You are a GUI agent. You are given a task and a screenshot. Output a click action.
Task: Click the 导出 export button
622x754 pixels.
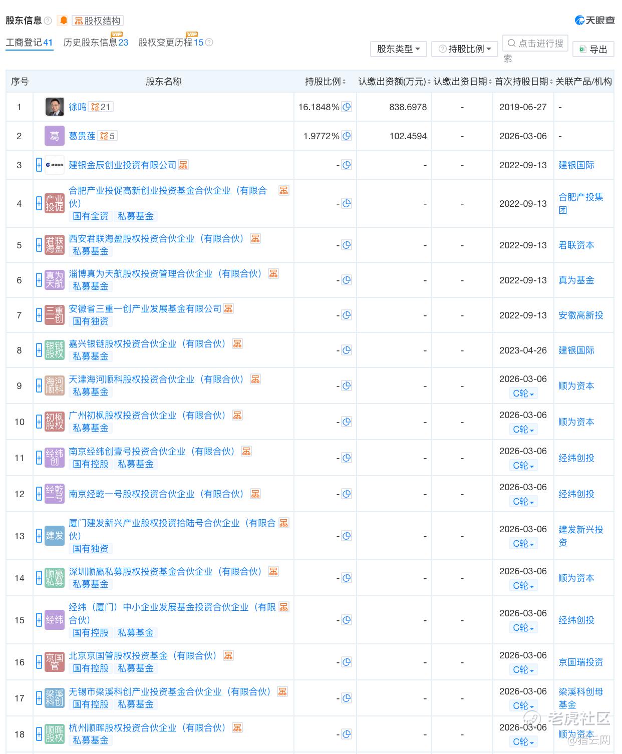tap(593, 49)
